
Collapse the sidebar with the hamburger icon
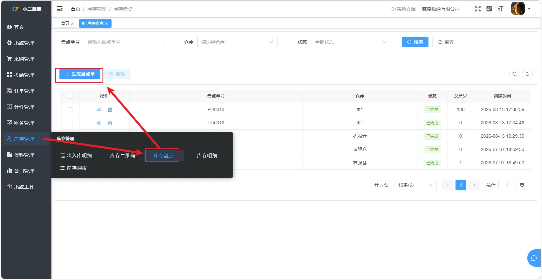tap(60, 9)
